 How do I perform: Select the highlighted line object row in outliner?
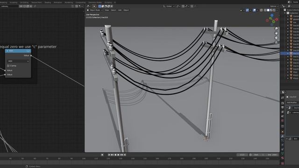(x=290, y=54)
